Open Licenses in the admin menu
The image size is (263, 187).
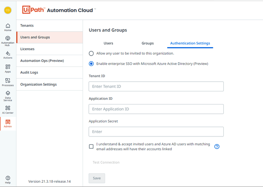click(50, 49)
